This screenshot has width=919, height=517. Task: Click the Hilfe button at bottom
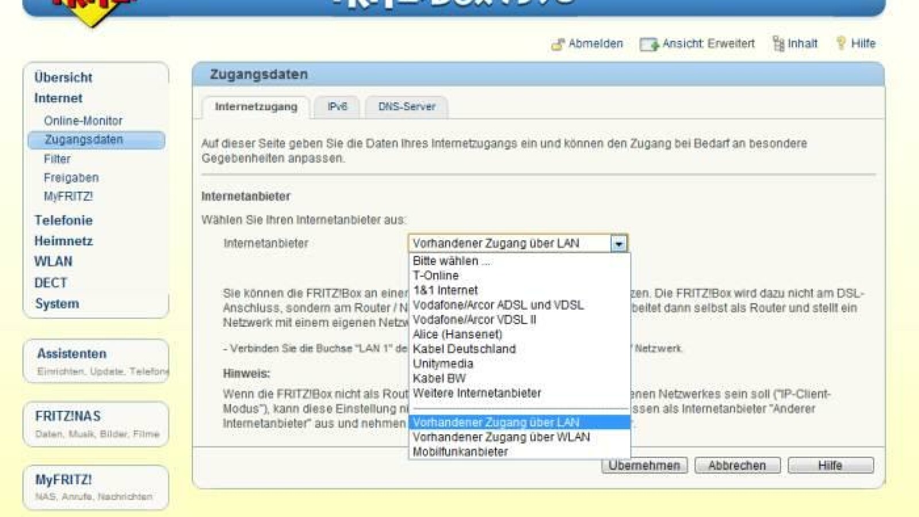[x=831, y=465]
